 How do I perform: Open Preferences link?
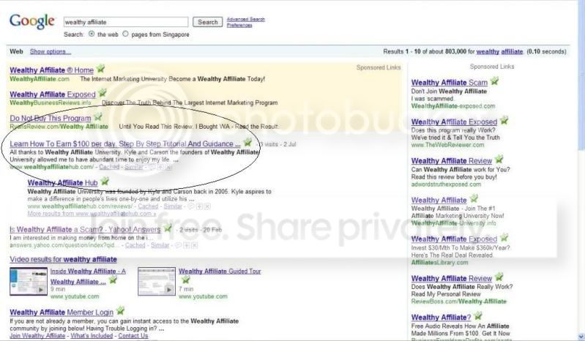[x=239, y=26]
